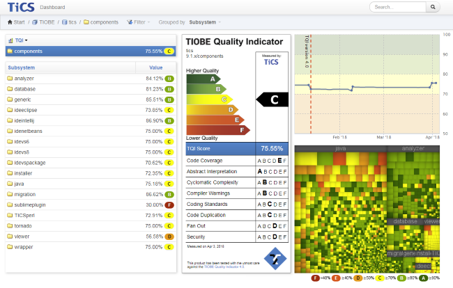Sort by the Value column header
The width and height of the screenshot is (453, 288).
[x=155, y=67]
